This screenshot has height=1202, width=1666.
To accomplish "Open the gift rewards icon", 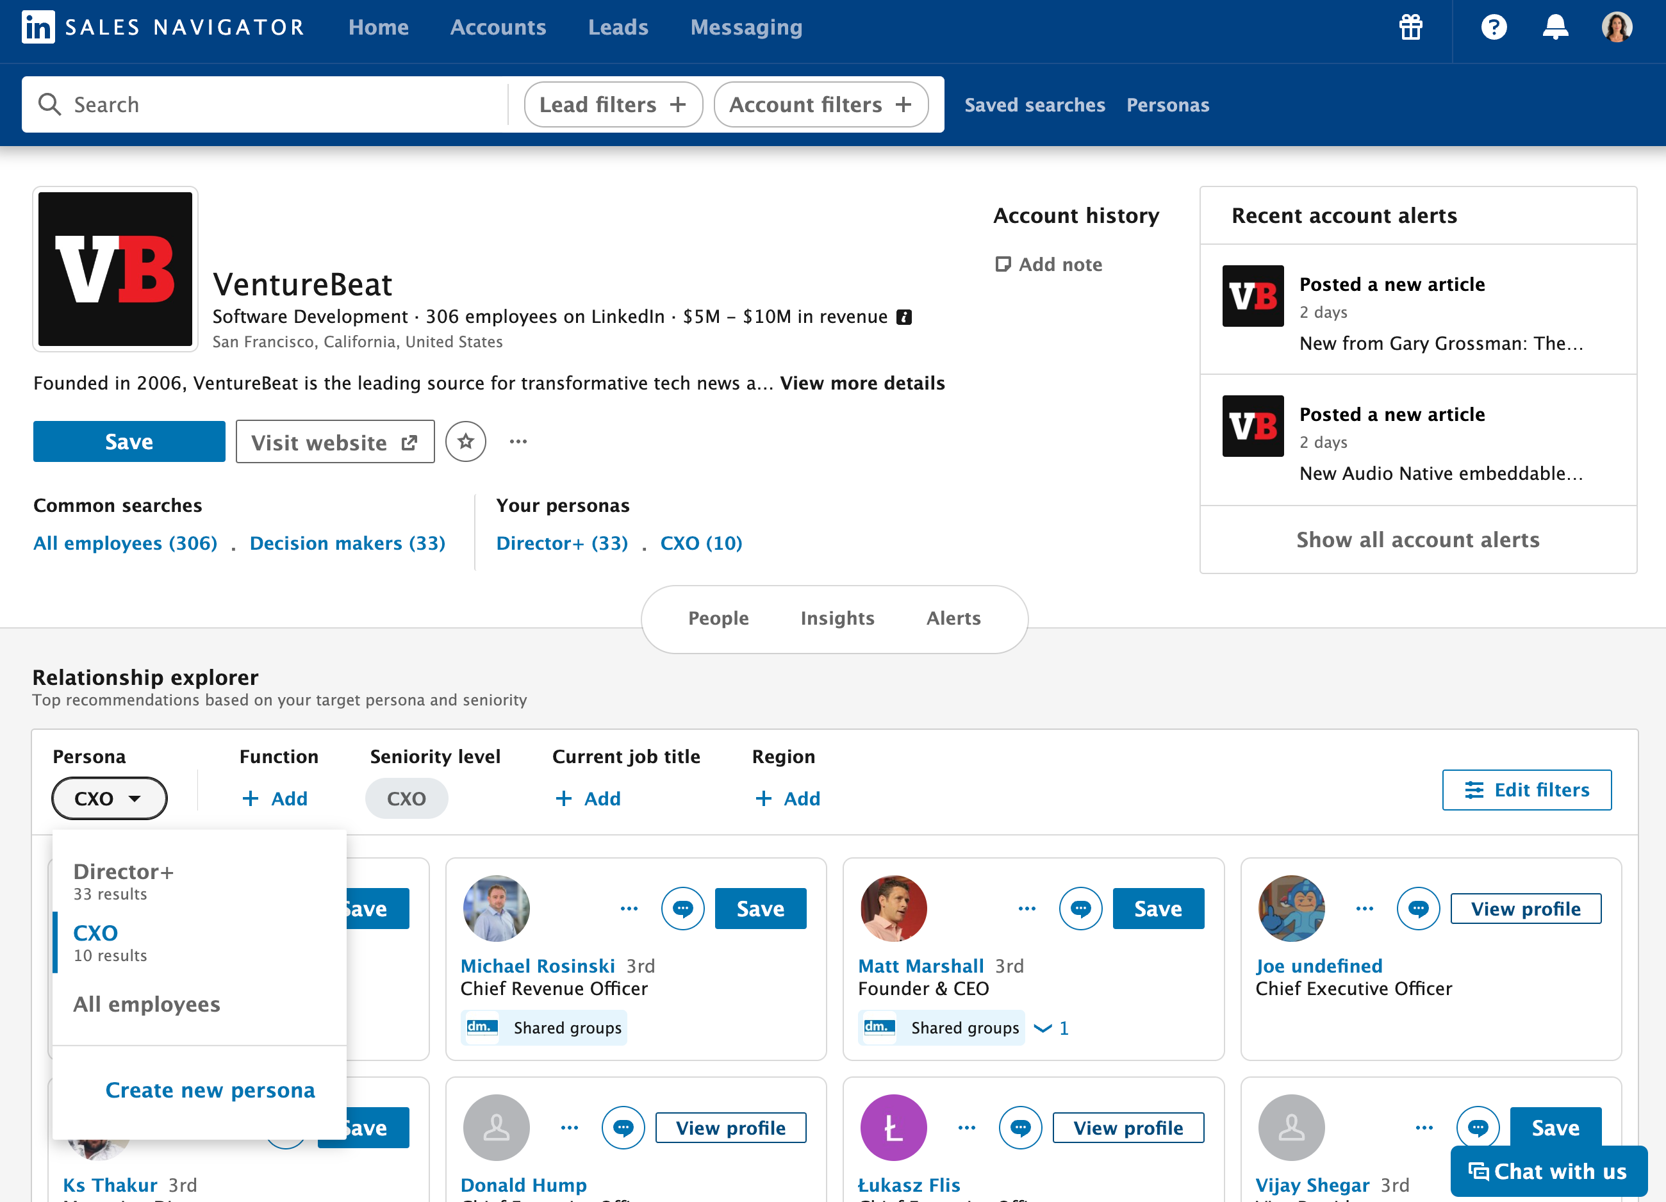I will 1410,27.
